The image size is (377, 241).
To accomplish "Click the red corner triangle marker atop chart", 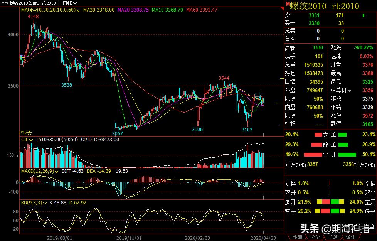I will 282,8.
